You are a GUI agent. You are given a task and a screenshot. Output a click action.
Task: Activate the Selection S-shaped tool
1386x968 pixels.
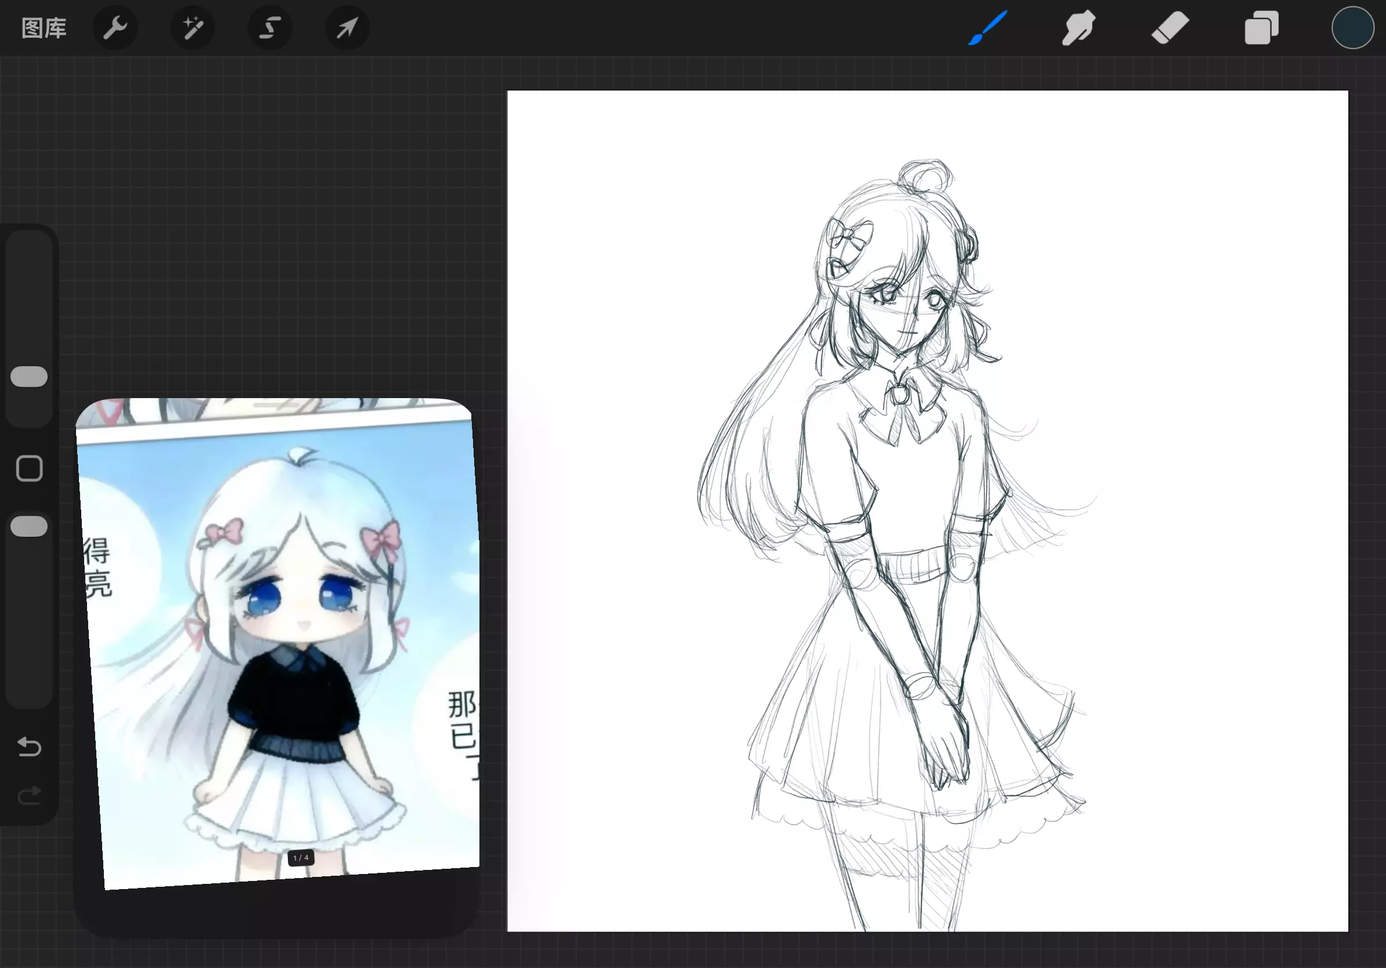pyautogui.click(x=270, y=28)
